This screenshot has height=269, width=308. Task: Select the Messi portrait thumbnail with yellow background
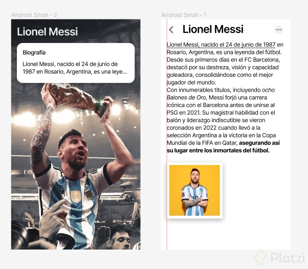(194, 190)
